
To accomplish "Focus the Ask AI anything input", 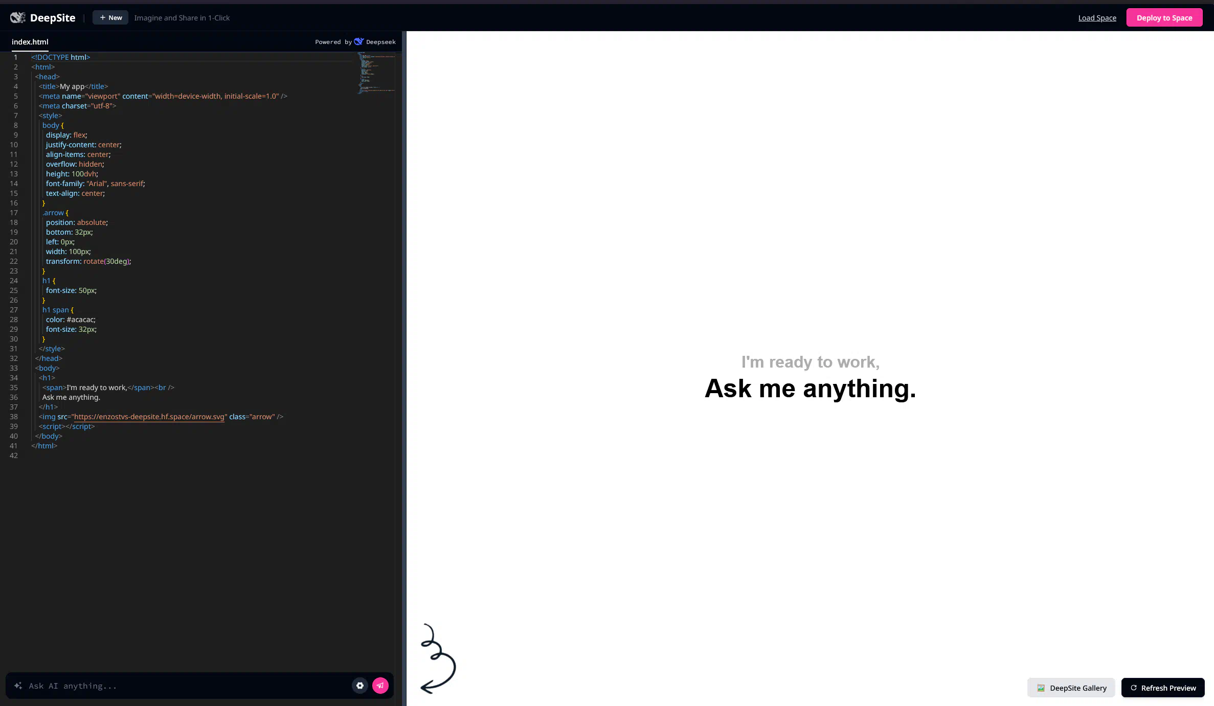I will (184, 686).
